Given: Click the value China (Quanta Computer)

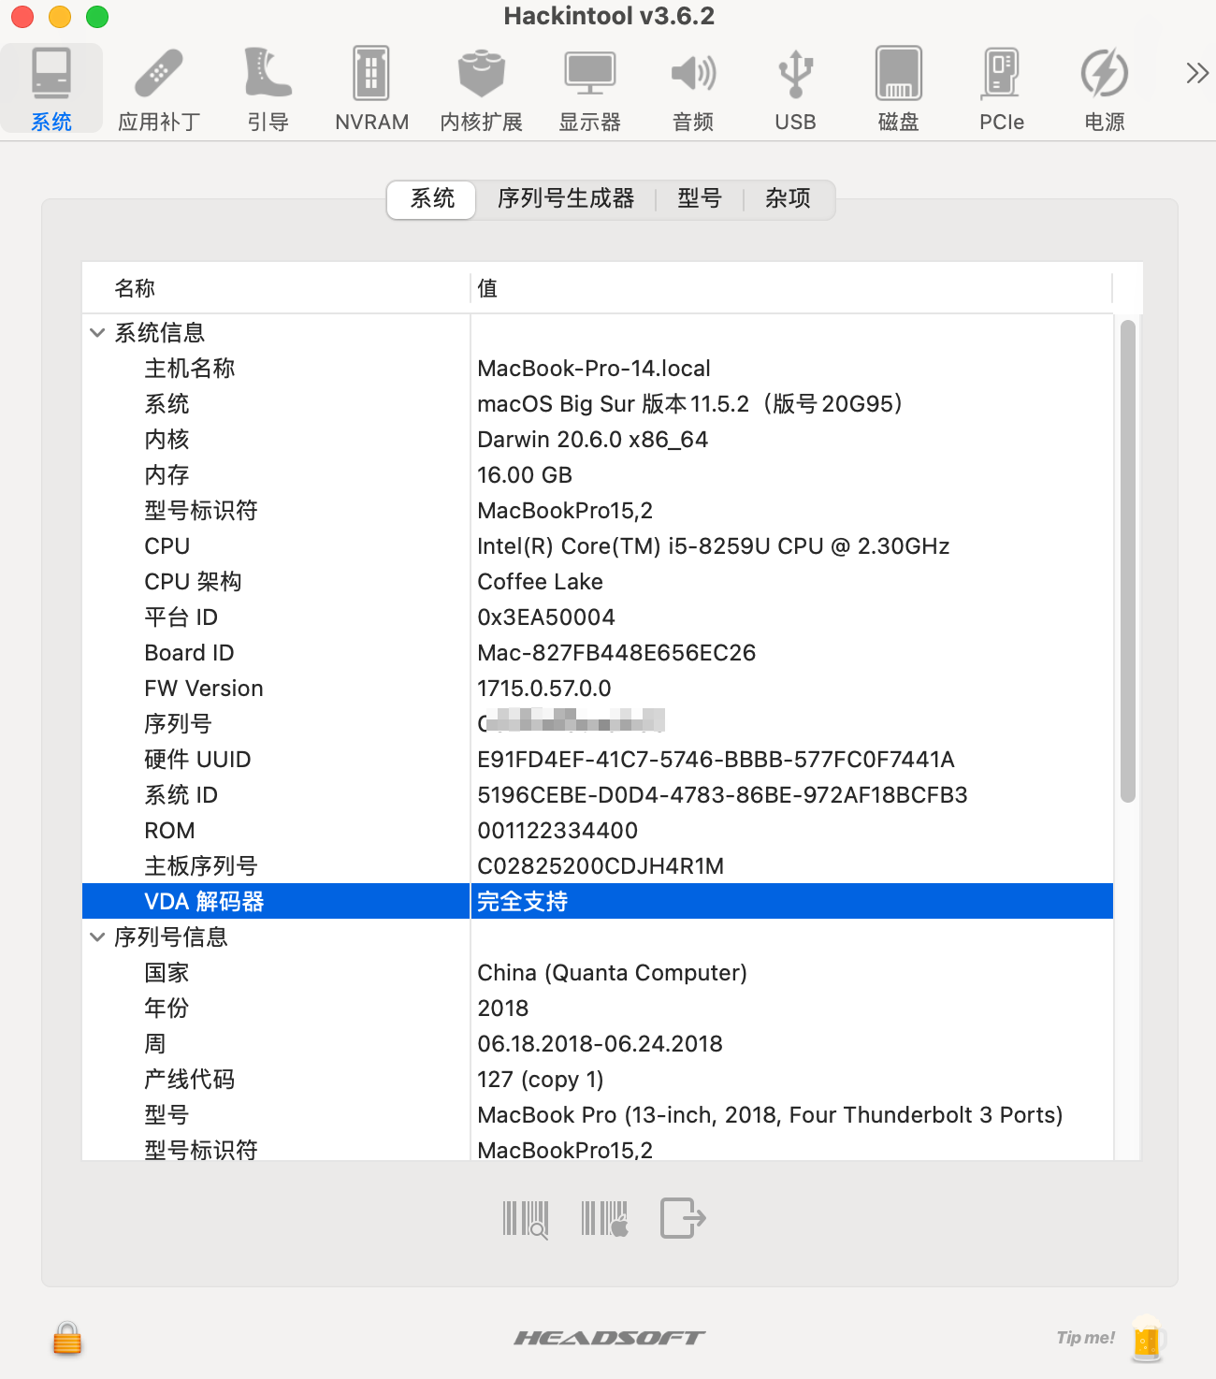Looking at the screenshot, I should [612, 973].
